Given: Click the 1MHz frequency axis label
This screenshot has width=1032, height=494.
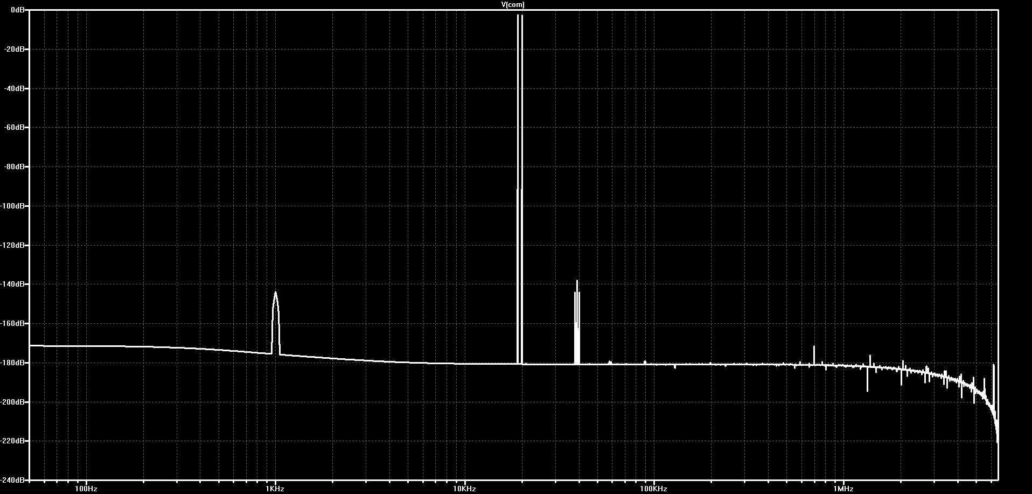Looking at the screenshot, I should click(x=843, y=489).
